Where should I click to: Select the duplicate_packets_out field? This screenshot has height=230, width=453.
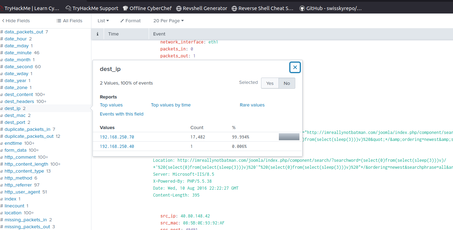click(29, 136)
